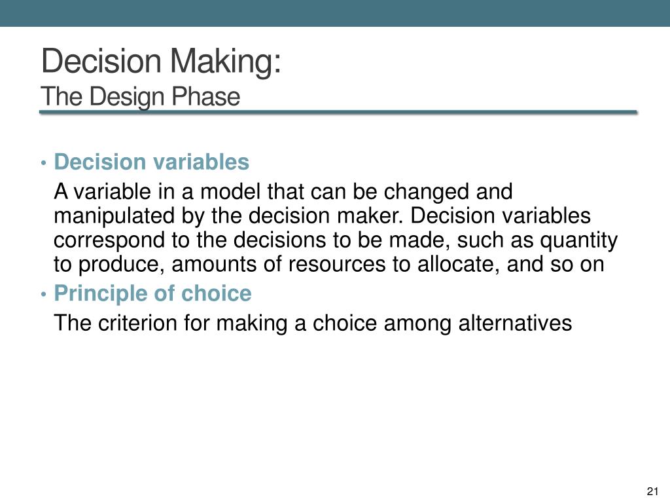Click the teal underline beneath the title

pos(338,112)
